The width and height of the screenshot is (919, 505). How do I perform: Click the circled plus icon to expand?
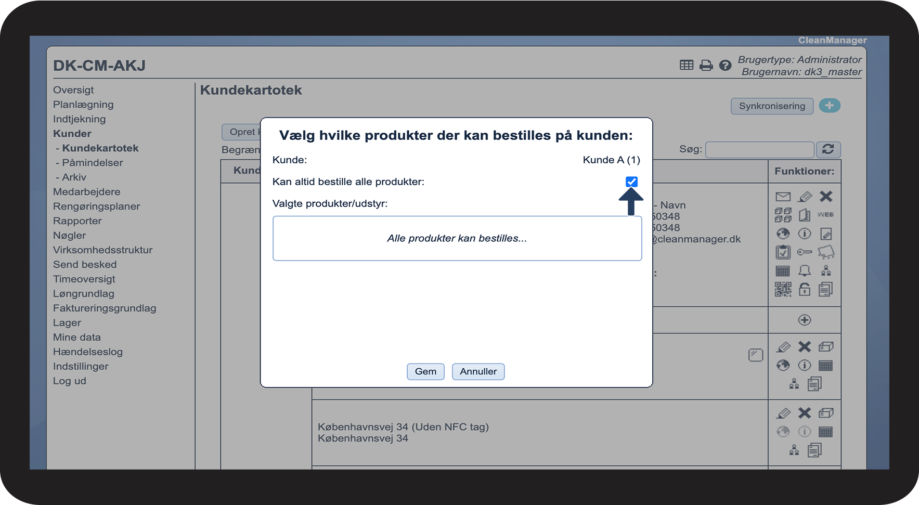[805, 320]
